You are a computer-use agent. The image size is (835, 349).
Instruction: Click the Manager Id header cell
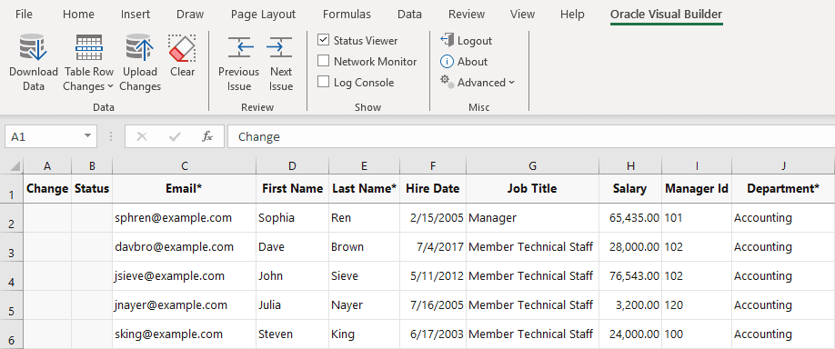point(697,188)
